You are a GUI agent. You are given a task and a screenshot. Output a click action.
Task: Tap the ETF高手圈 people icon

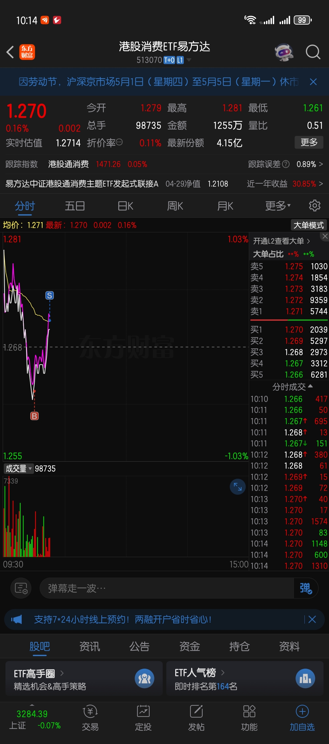(x=144, y=678)
